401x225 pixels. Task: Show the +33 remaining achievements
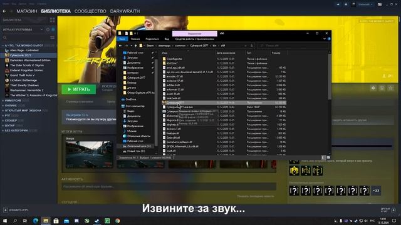point(376,191)
